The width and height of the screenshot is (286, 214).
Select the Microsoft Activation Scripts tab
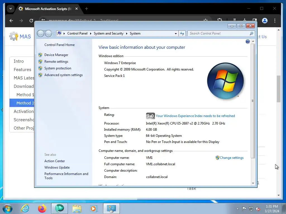point(48,9)
